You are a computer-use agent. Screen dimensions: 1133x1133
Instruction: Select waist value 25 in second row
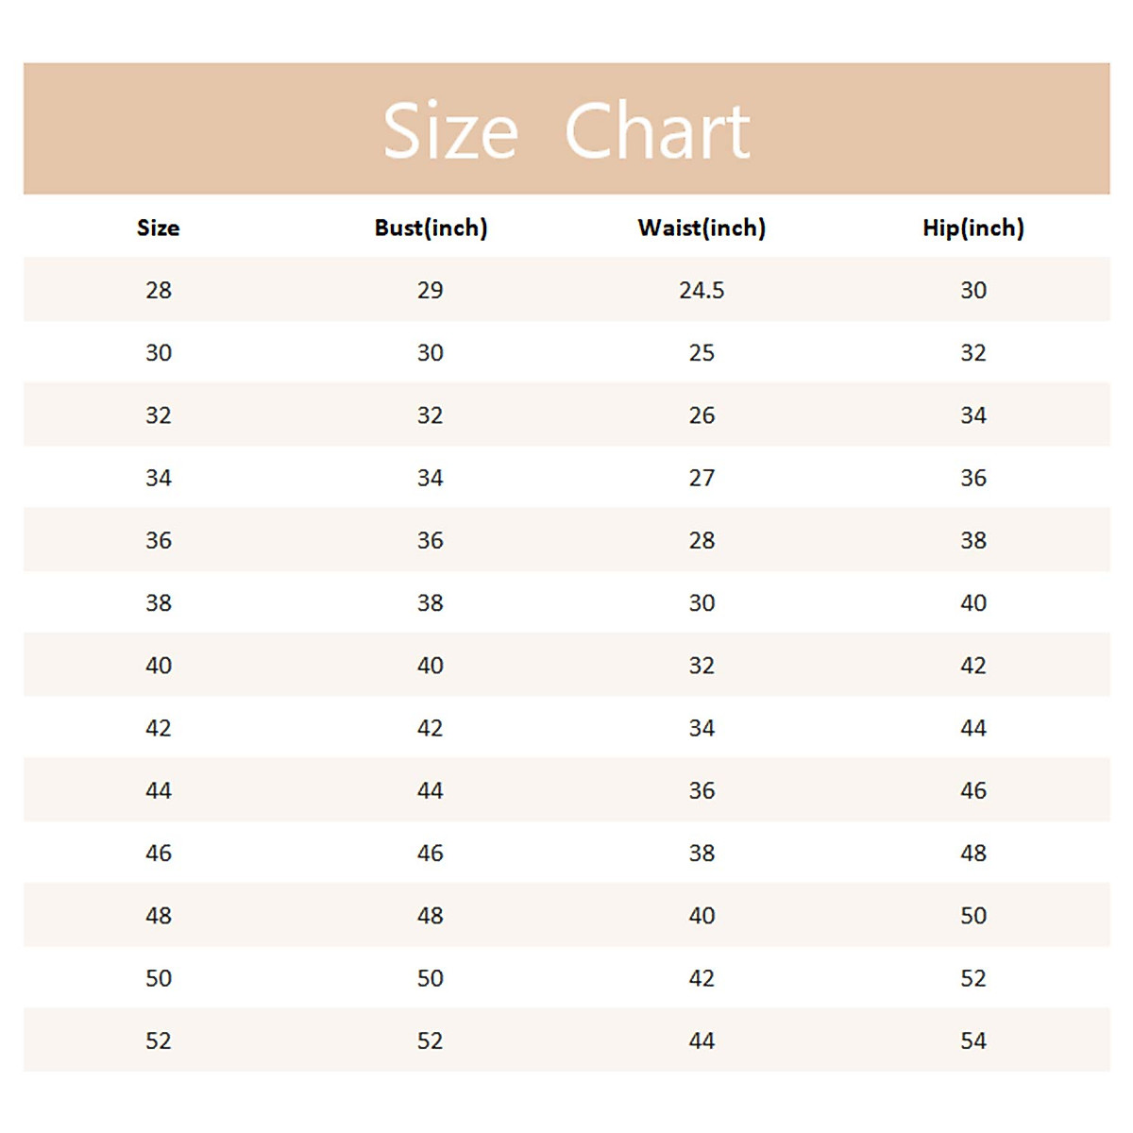[x=702, y=352]
